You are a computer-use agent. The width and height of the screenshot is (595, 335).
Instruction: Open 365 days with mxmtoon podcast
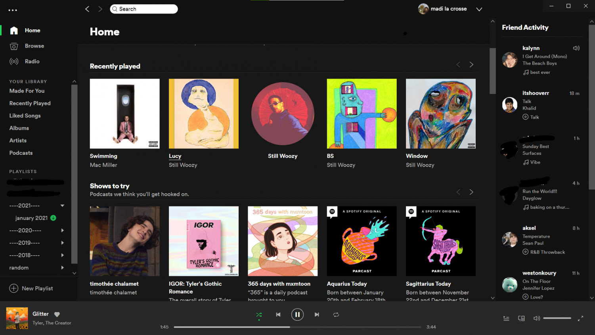point(283,241)
